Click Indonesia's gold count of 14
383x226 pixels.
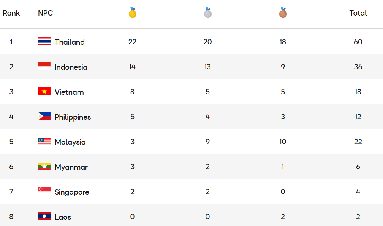coord(132,67)
